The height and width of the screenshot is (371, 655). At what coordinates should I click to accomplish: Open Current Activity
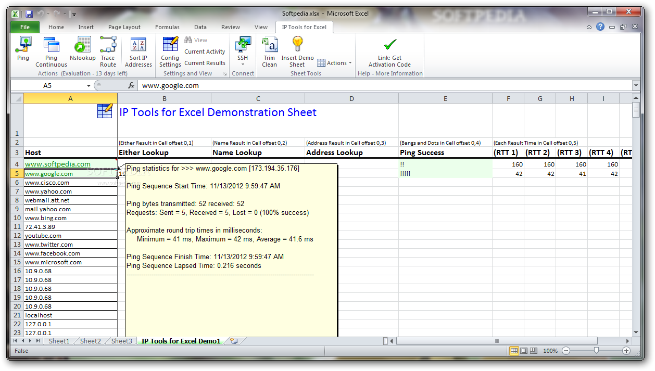tap(205, 52)
